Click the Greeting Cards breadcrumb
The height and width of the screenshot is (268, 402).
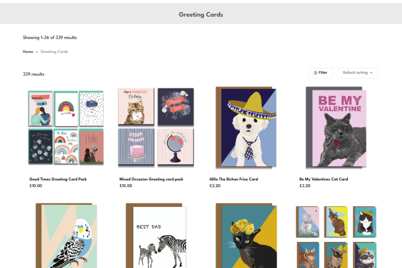(x=54, y=52)
